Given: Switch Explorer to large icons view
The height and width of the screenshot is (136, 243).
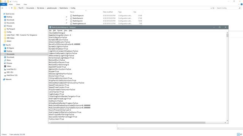Looking at the screenshot, I should click(241, 134).
